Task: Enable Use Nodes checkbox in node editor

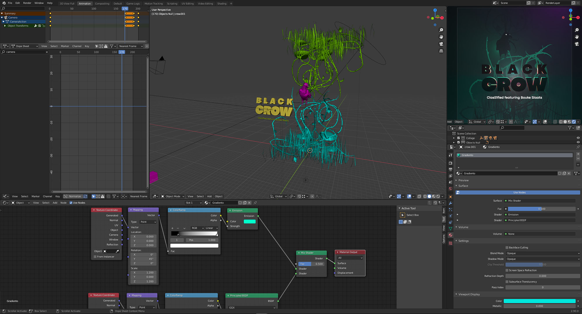Action: (x=71, y=203)
